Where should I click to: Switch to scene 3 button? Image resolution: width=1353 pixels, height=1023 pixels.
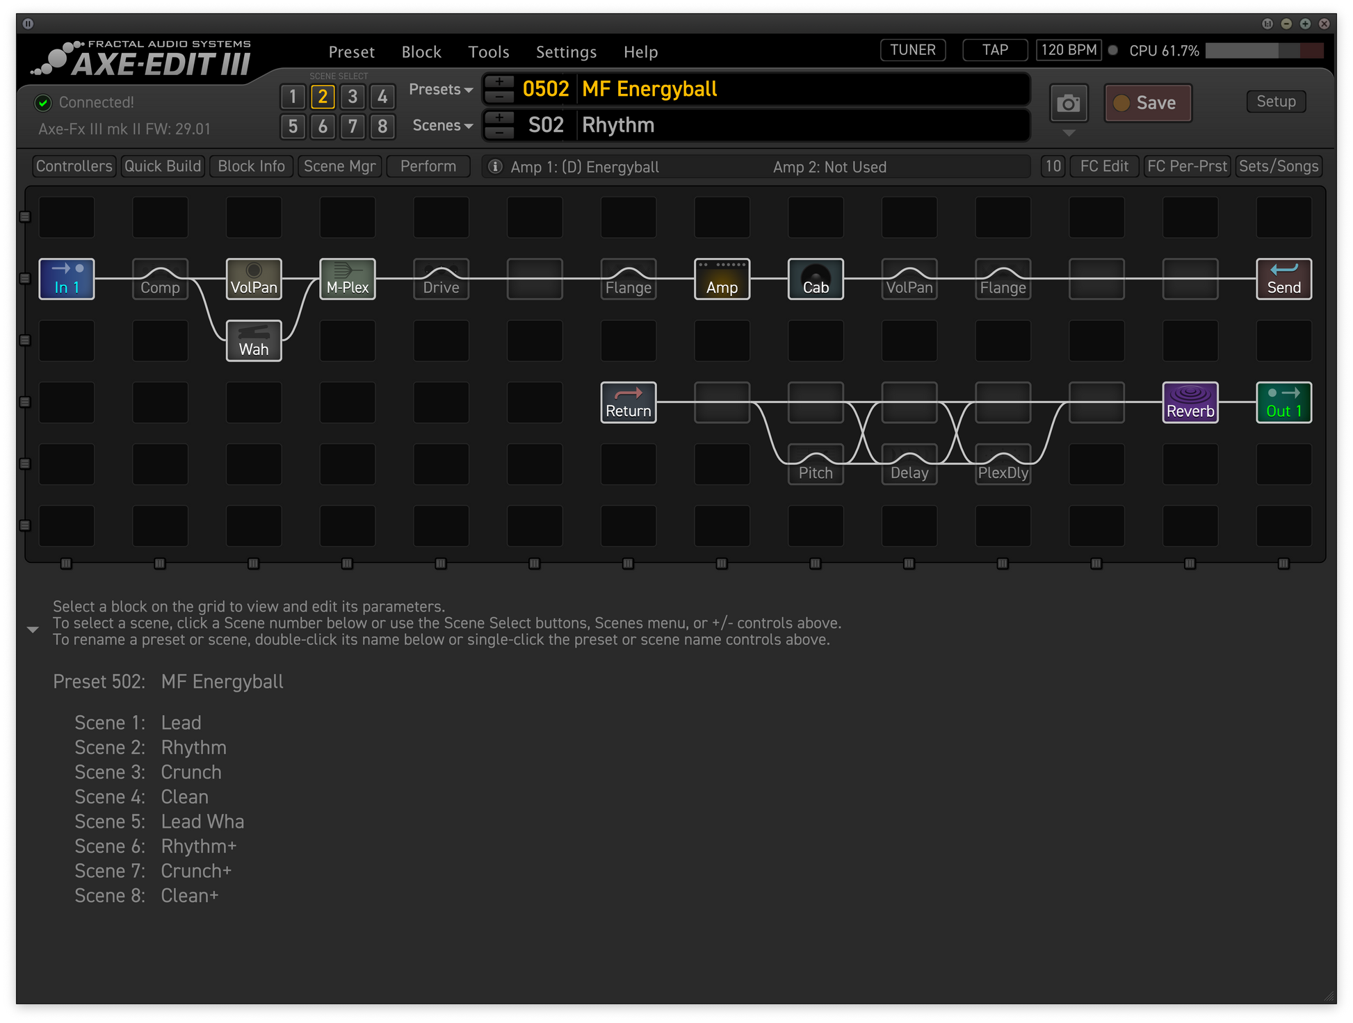[353, 97]
